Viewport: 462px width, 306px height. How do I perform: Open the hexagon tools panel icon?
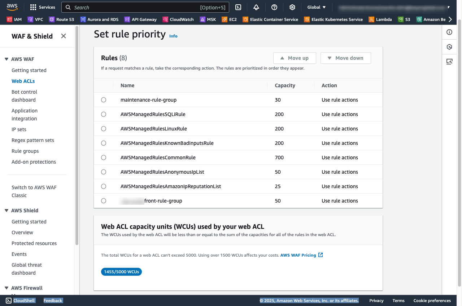click(x=449, y=47)
